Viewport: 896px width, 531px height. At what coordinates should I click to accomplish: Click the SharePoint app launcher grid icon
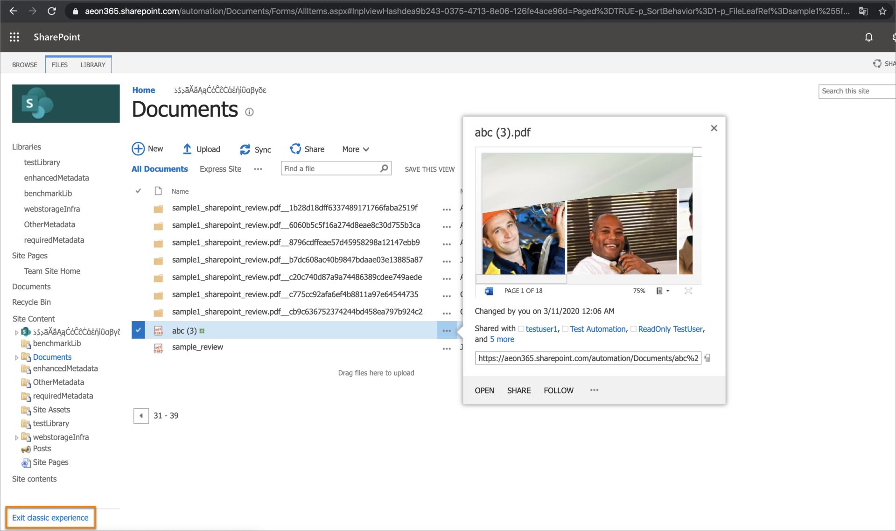click(16, 37)
